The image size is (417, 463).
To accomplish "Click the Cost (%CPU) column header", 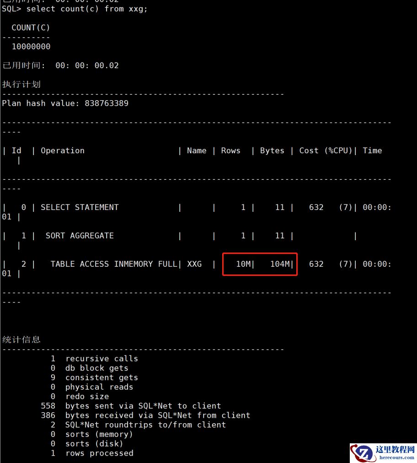I will (x=326, y=151).
